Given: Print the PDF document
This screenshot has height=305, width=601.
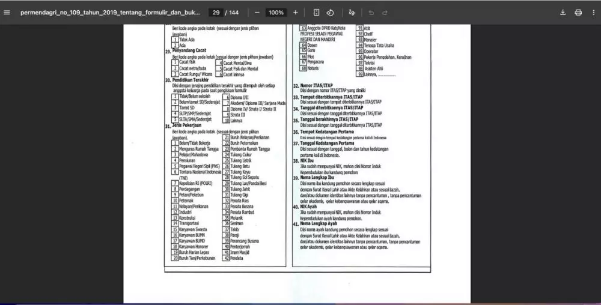Looking at the screenshot, I should point(578,13).
